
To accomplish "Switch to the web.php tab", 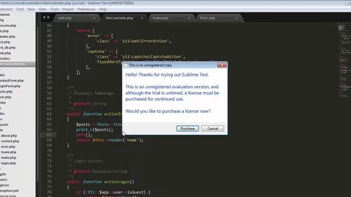I will coord(65,18).
